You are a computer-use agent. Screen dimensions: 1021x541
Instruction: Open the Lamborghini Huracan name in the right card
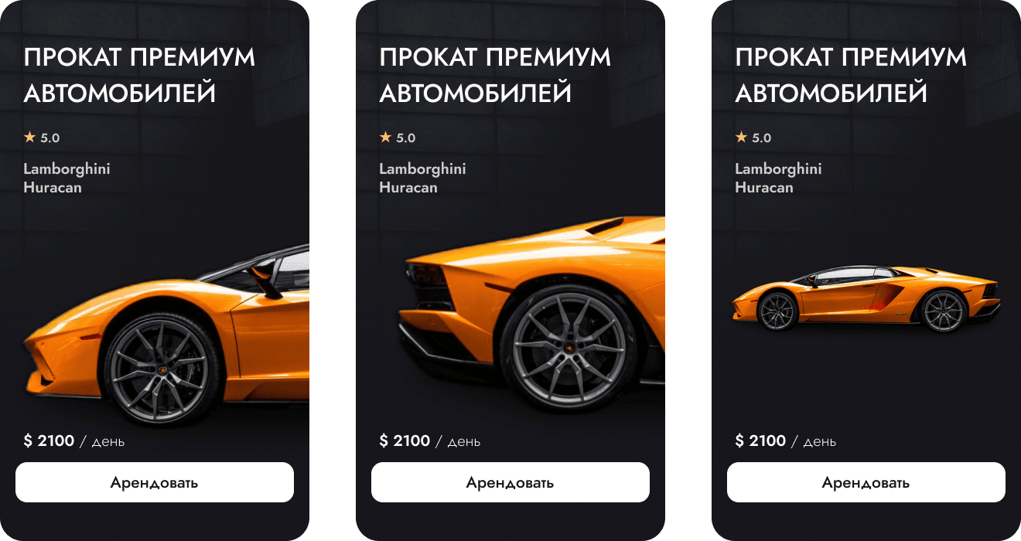[x=778, y=178]
